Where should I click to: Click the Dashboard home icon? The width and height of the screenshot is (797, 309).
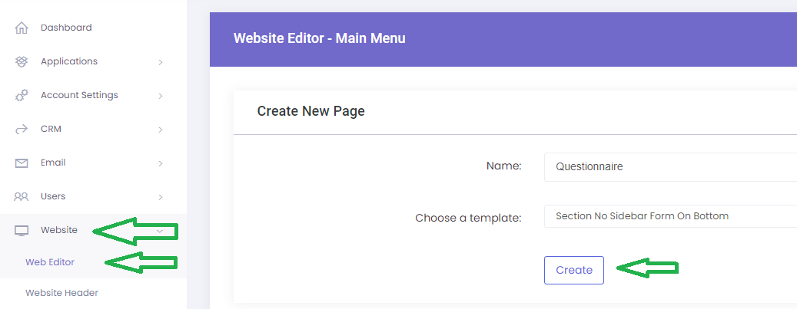[x=22, y=28]
